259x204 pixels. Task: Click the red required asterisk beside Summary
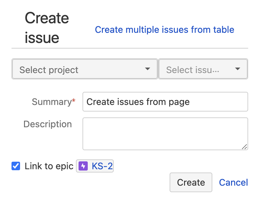coord(74,101)
